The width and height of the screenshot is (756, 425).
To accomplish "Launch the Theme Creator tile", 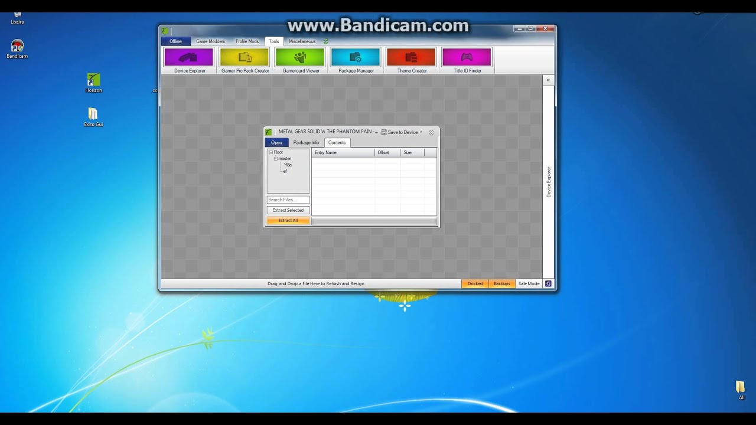I will coord(411,60).
